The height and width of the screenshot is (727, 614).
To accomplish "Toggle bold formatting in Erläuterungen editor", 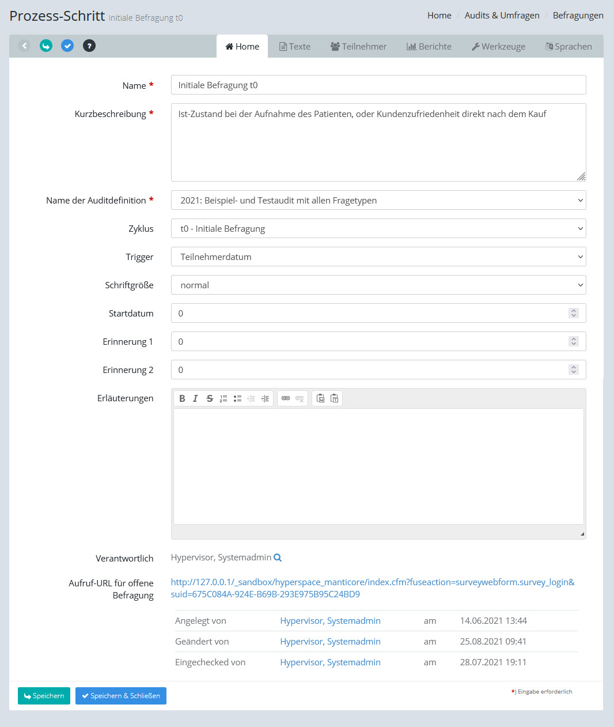I will tap(182, 398).
